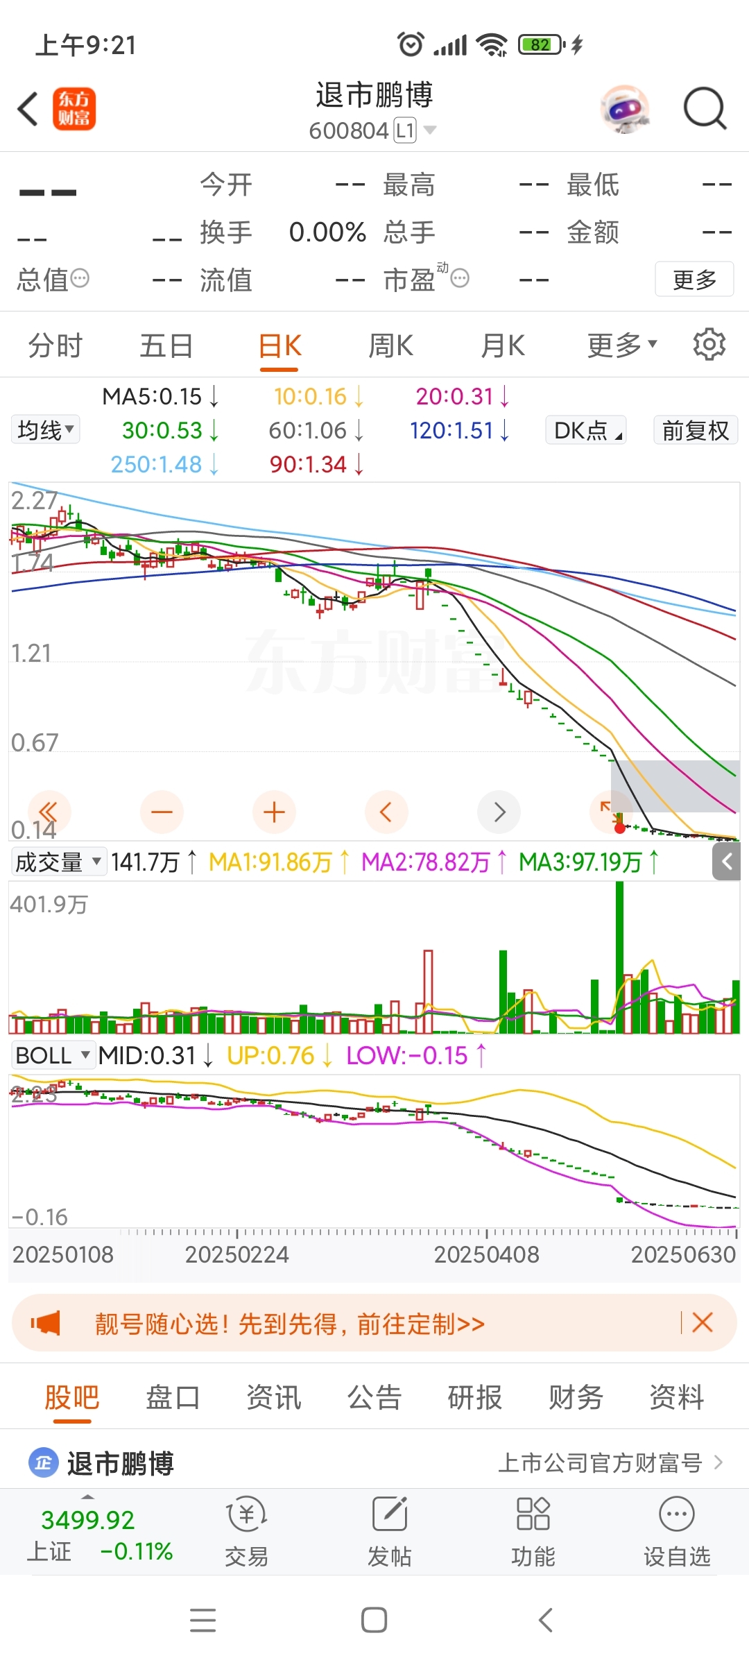Tap the megaphone announcement icon
Image resolution: width=749 pixels, height=1665 pixels.
(x=46, y=1323)
